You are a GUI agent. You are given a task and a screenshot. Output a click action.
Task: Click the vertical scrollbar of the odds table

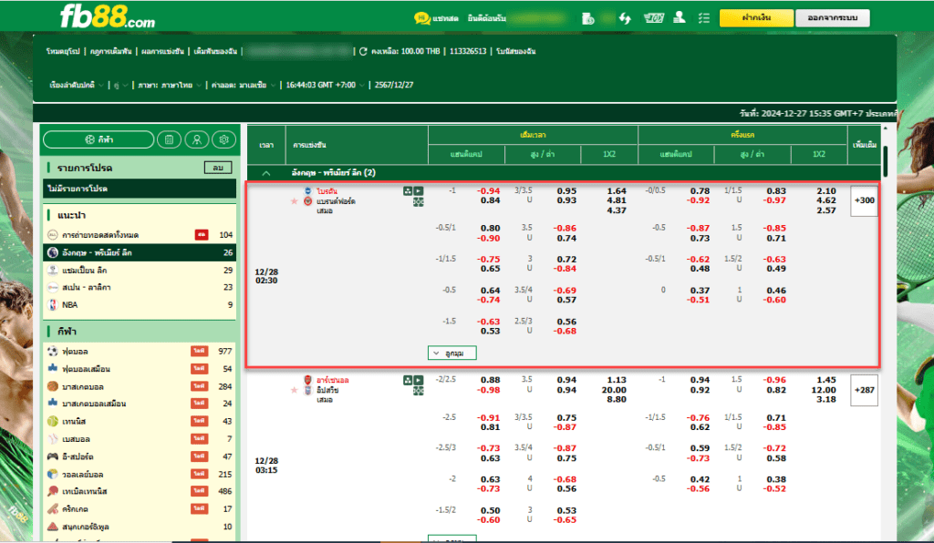[885, 160]
